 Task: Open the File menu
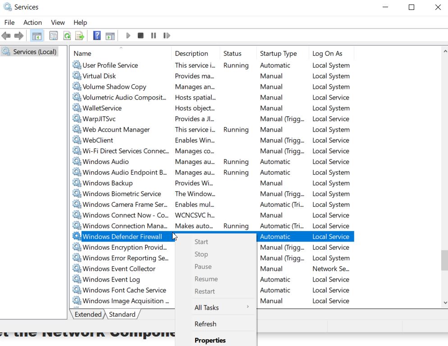[9, 23]
